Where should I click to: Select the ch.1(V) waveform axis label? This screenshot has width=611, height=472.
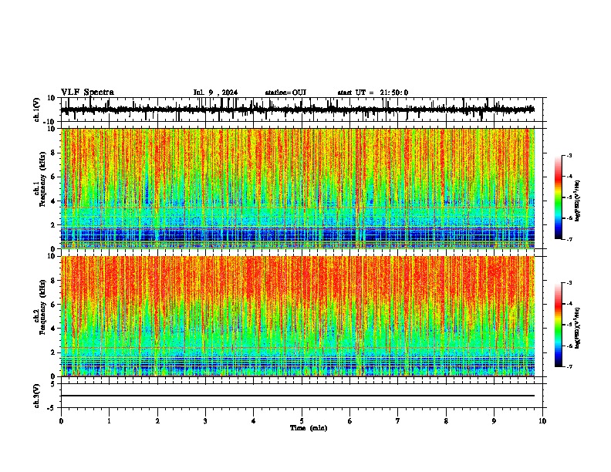(x=37, y=110)
